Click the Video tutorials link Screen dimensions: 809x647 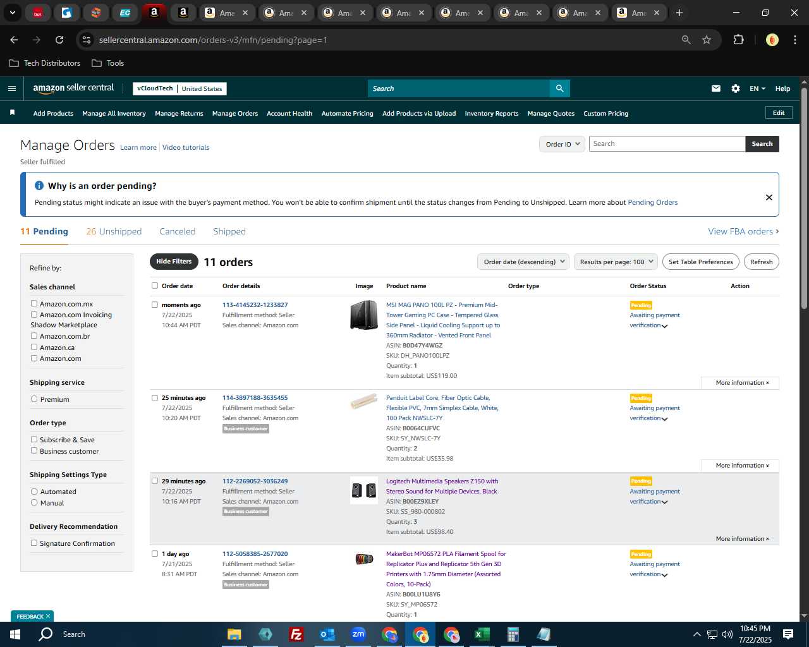point(186,148)
